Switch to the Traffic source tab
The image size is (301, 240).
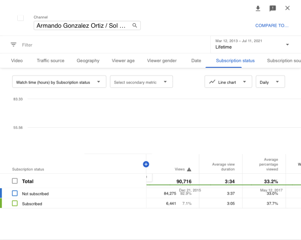tap(51, 61)
